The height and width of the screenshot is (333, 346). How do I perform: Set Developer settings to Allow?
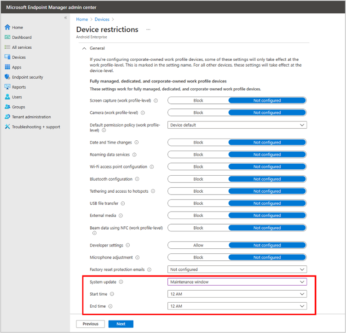coord(198,245)
